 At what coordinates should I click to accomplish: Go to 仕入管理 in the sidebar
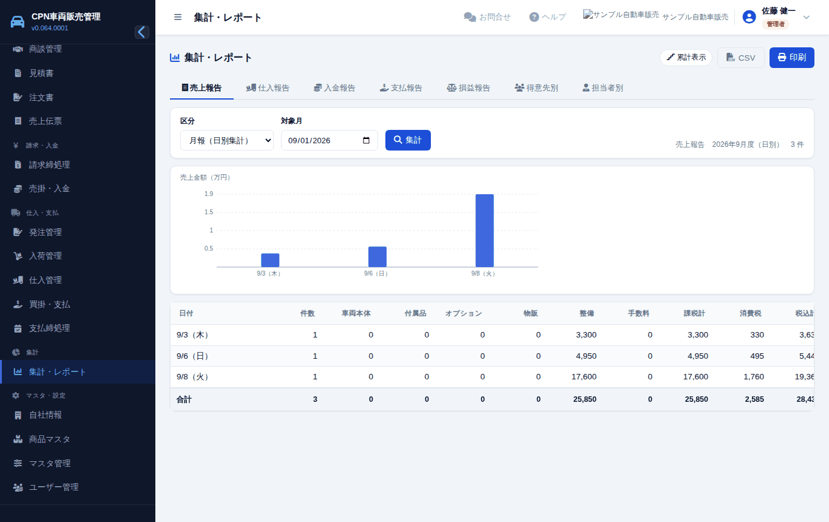(x=78, y=280)
